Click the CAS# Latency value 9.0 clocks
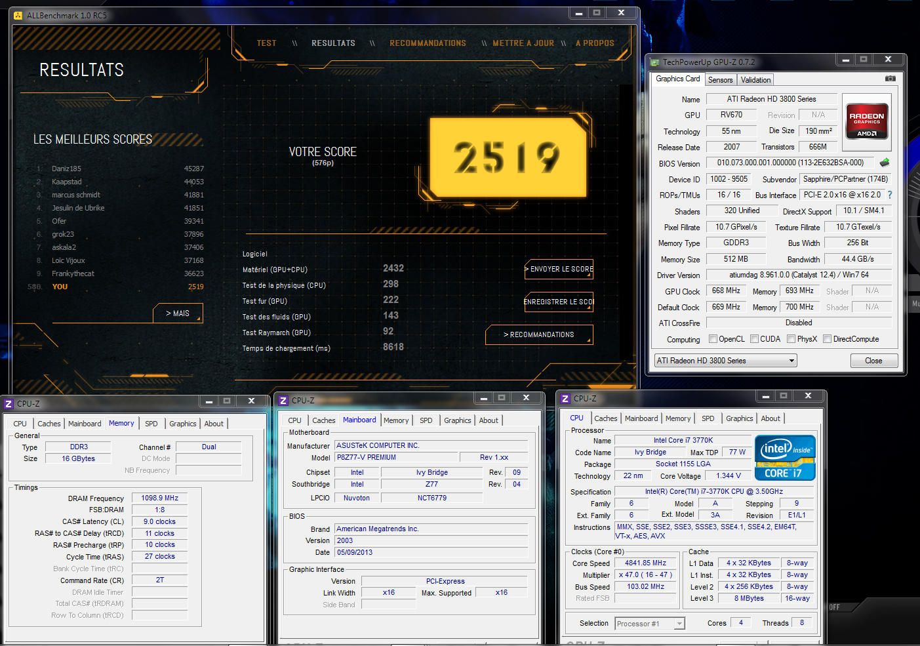This screenshot has height=646, width=920. (160, 521)
